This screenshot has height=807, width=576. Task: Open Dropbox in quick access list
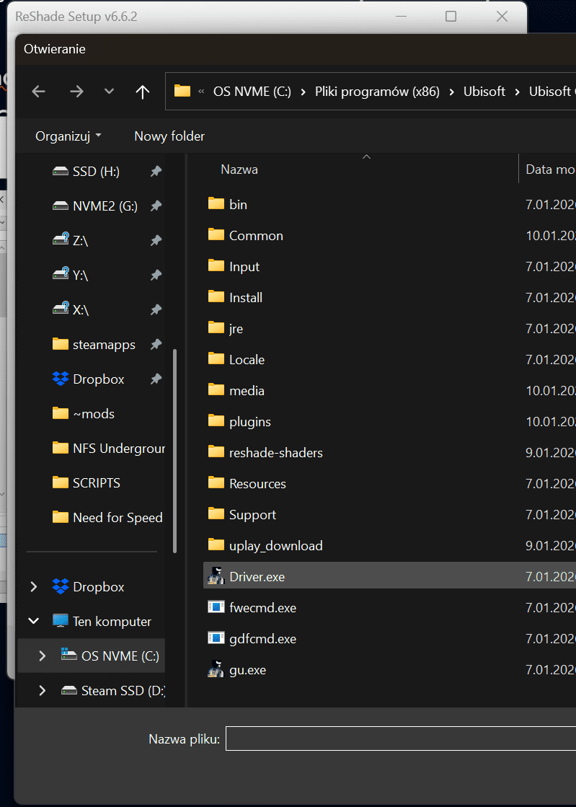tap(98, 379)
